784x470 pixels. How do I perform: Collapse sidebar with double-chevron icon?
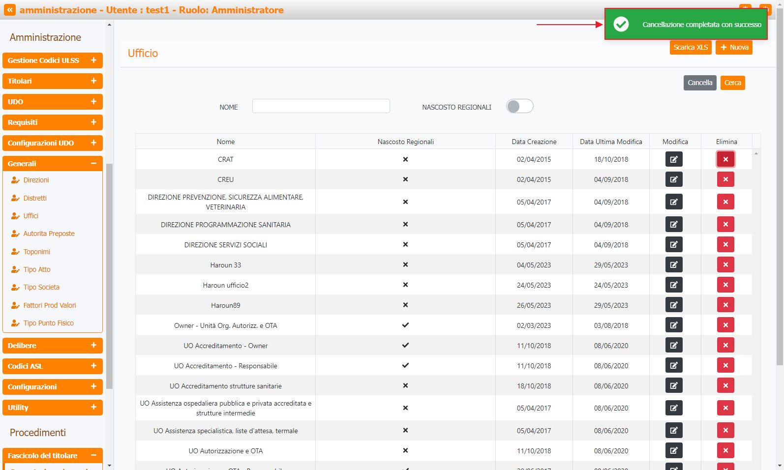10,10
